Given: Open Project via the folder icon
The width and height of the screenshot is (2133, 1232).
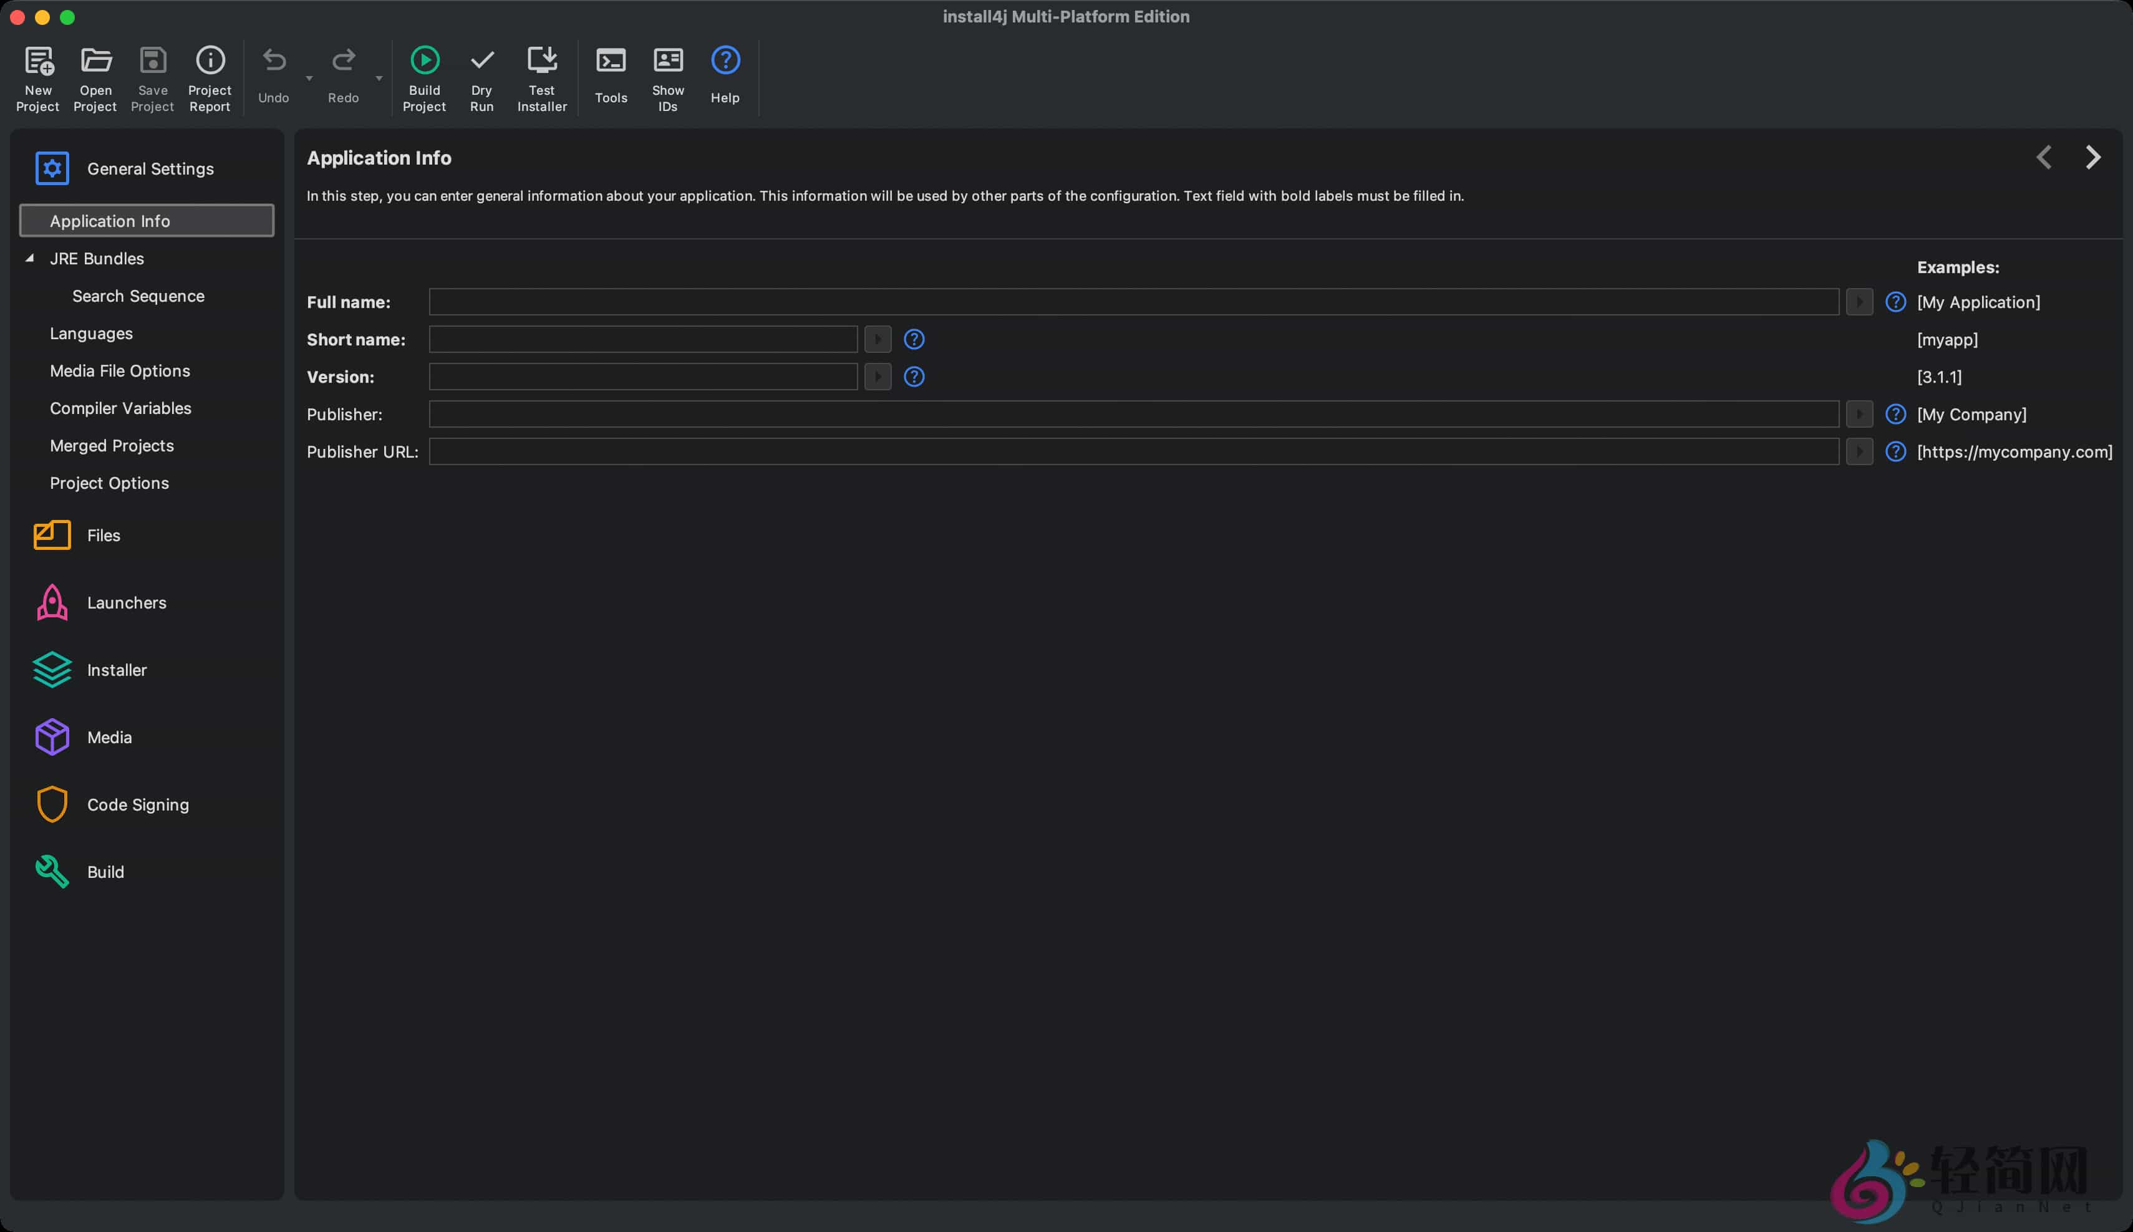Looking at the screenshot, I should click(95, 78).
